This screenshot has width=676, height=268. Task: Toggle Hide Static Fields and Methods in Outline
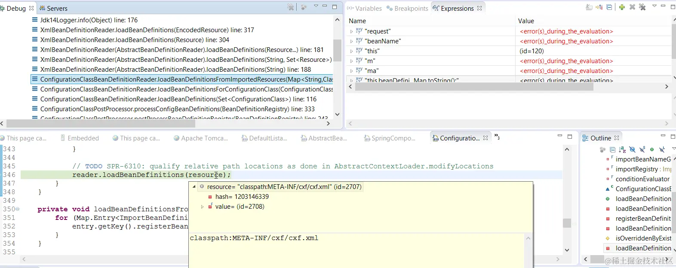642,149
